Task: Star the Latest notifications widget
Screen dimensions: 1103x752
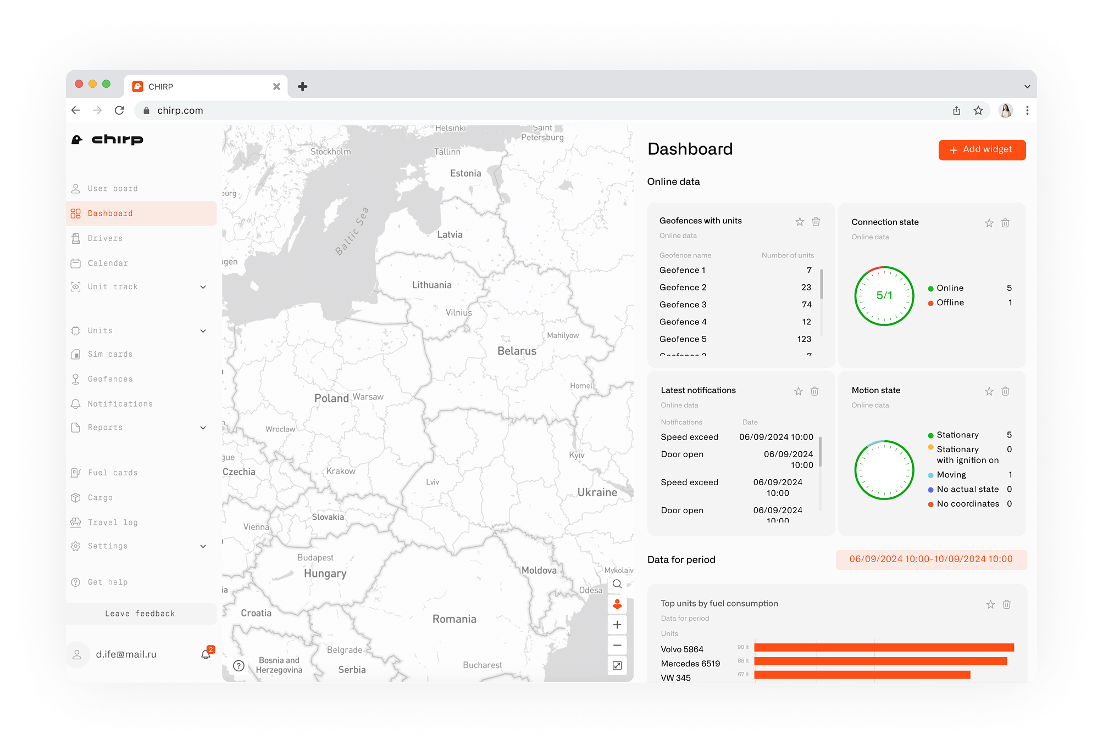Action: click(x=799, y=391)
